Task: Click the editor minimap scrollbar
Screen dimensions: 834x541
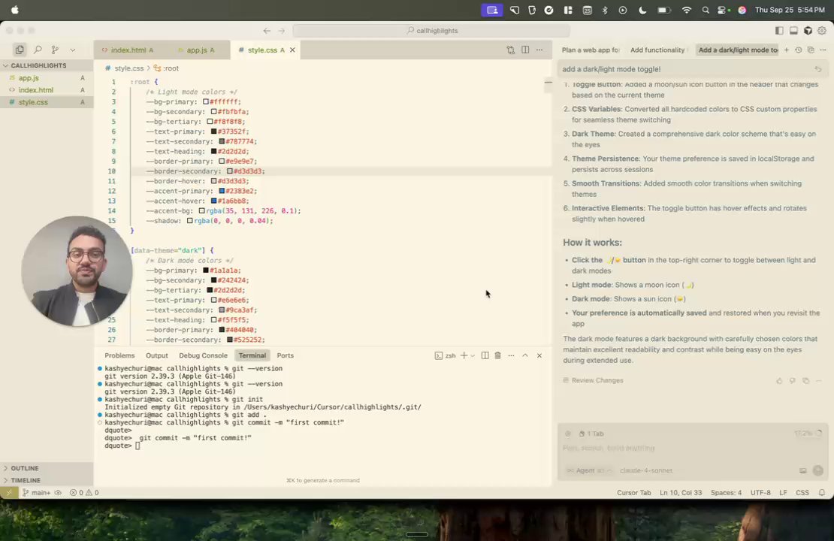Action: 548,210
